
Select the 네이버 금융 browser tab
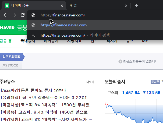point(34,6)
